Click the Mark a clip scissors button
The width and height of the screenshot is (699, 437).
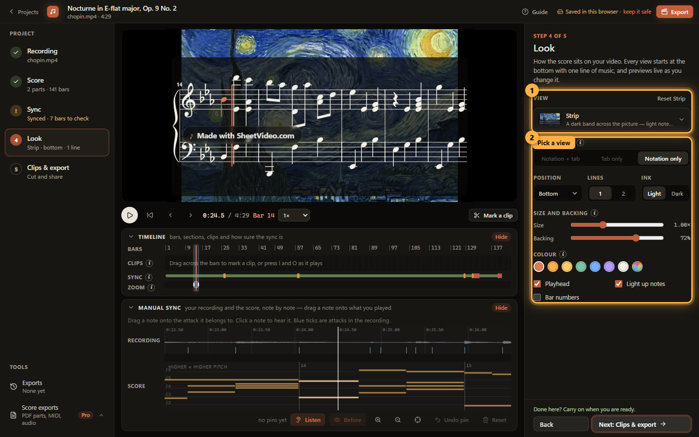tap(493, 216)
